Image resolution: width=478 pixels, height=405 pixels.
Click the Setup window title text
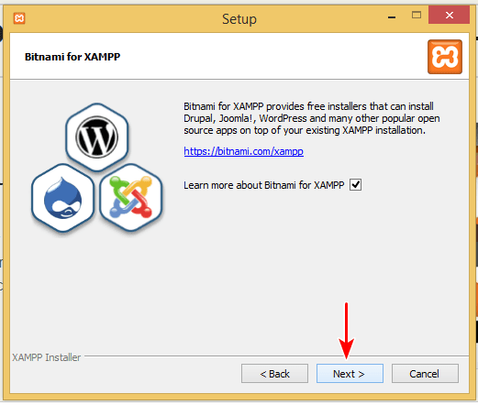(x=239, y=19)
